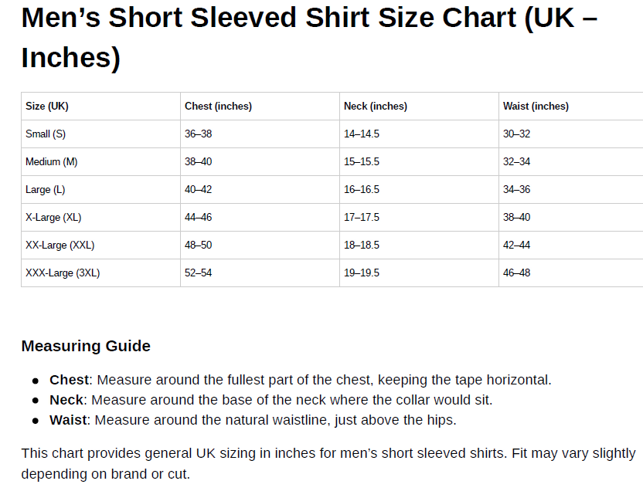643x491 pixels.
Task: Click the Waist (inches) column header
Action: 536,107
